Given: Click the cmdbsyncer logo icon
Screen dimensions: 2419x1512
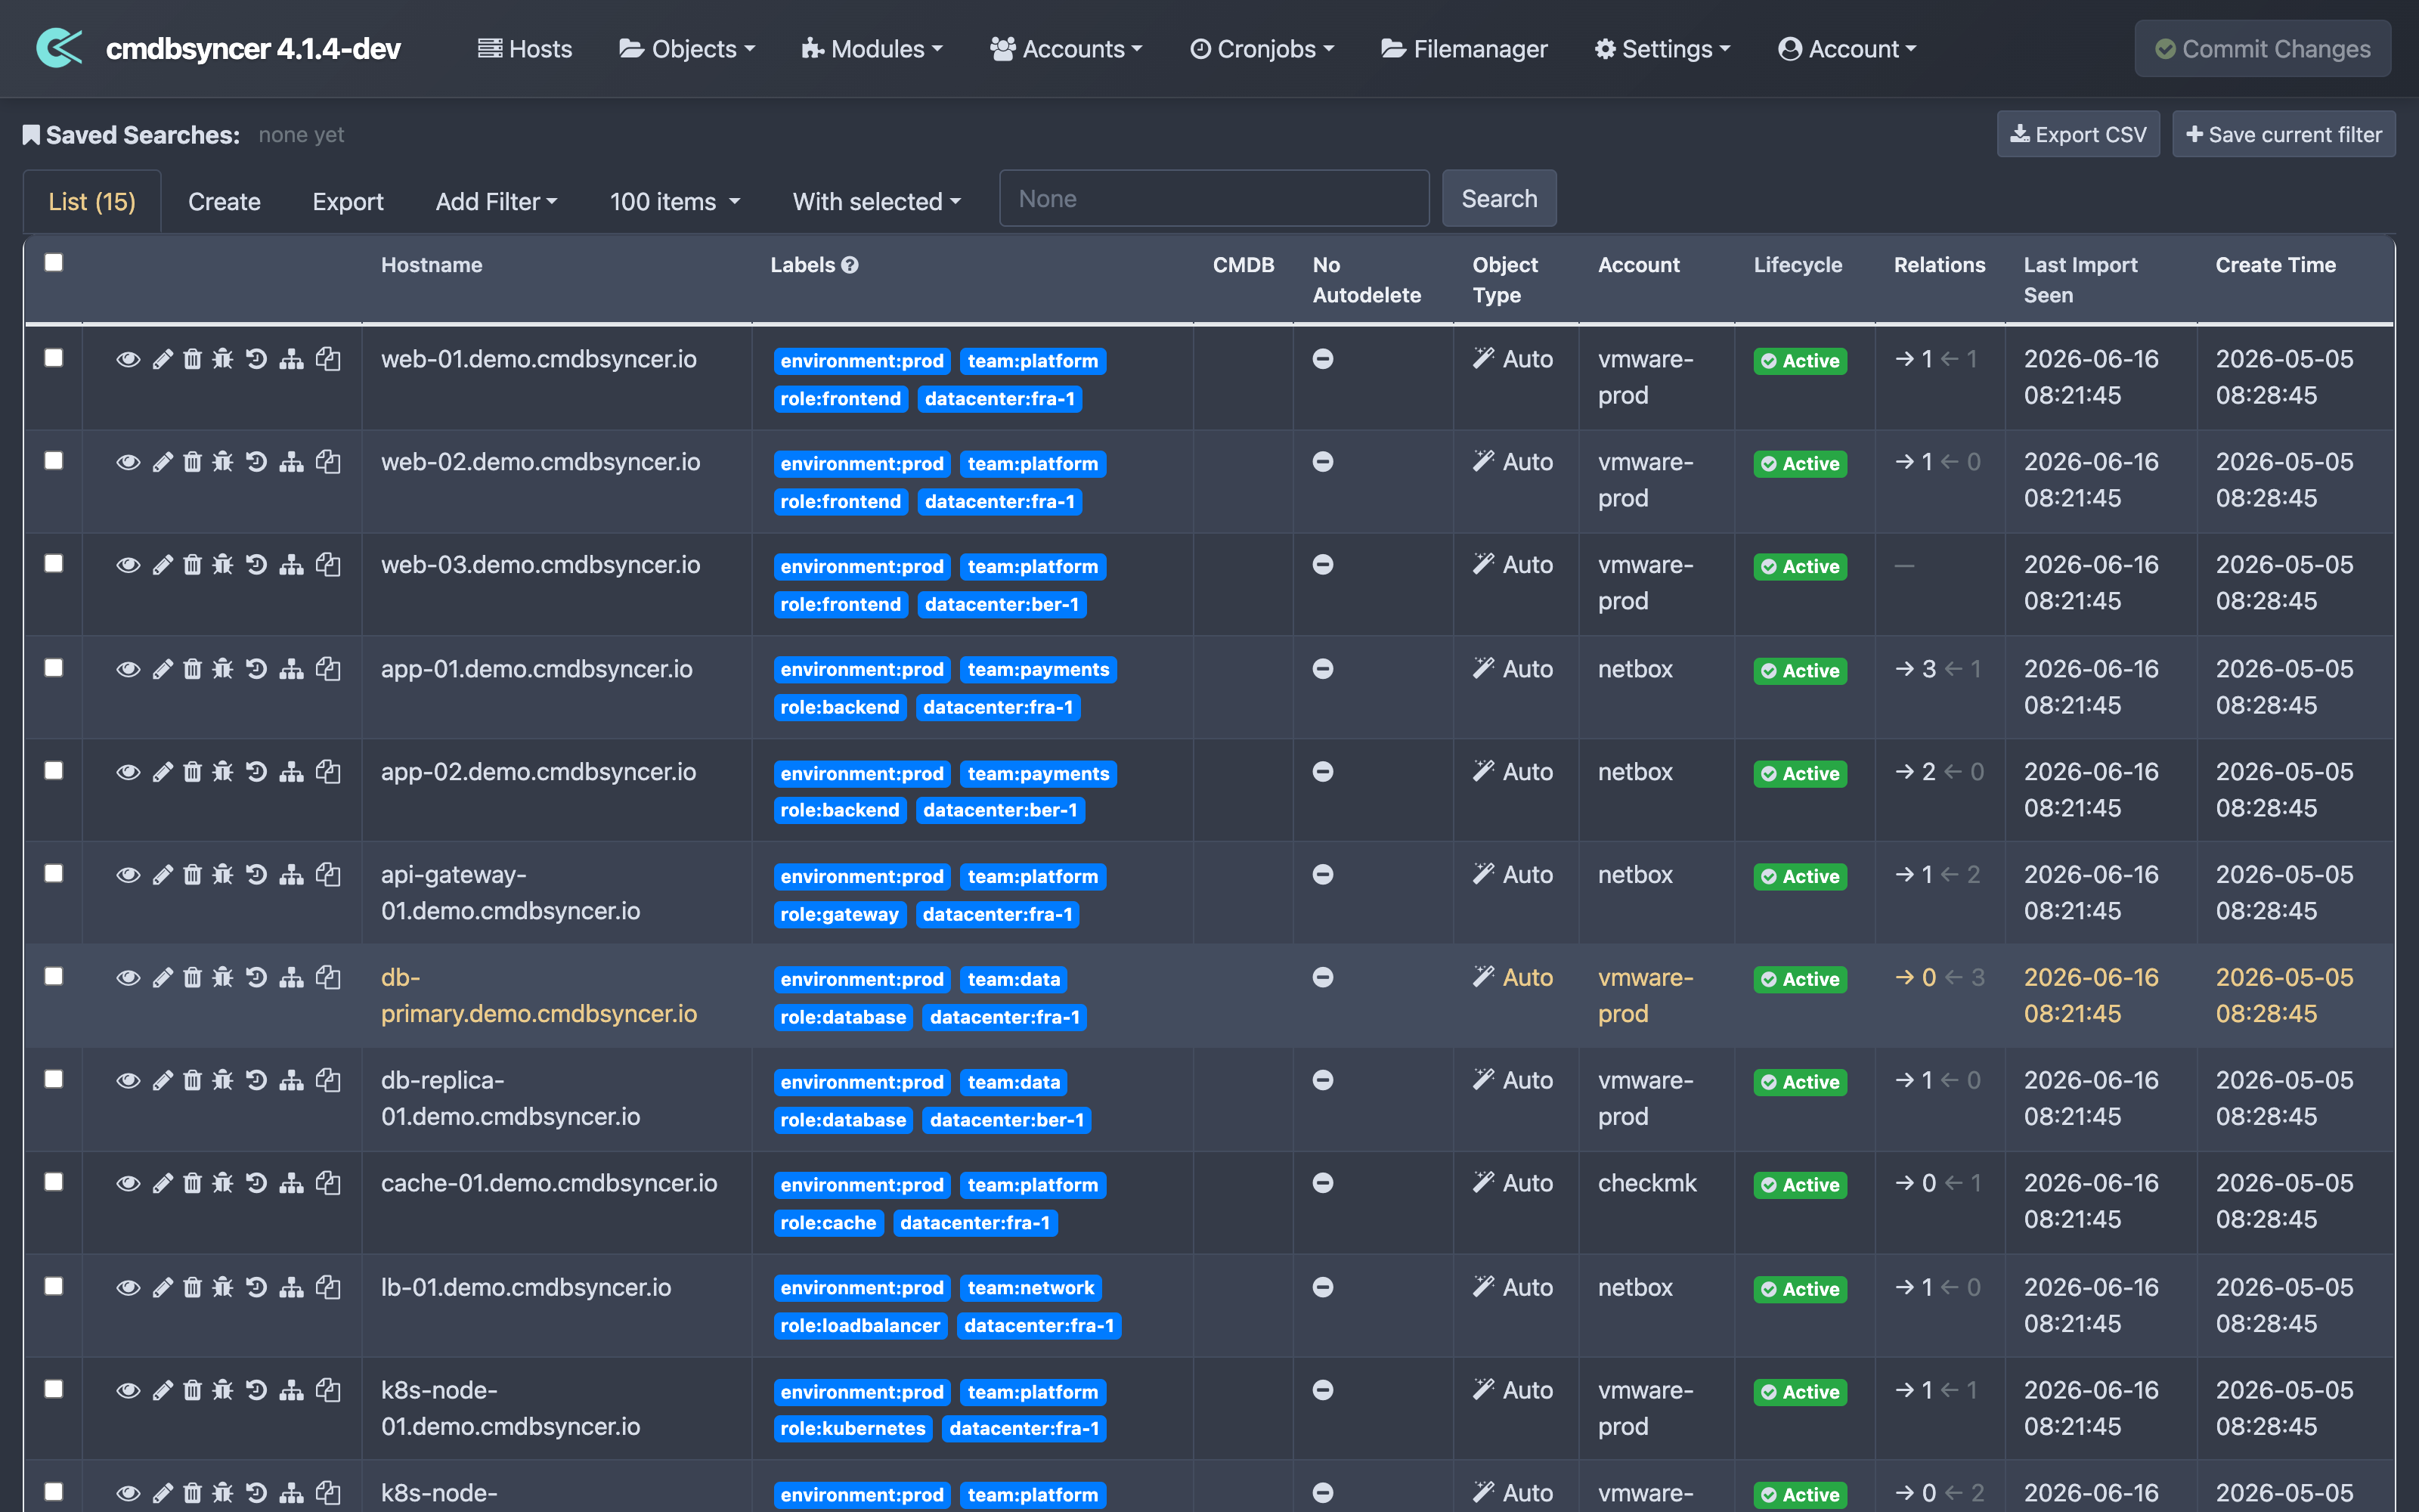Looking at the screenshot, I should 59,48.
